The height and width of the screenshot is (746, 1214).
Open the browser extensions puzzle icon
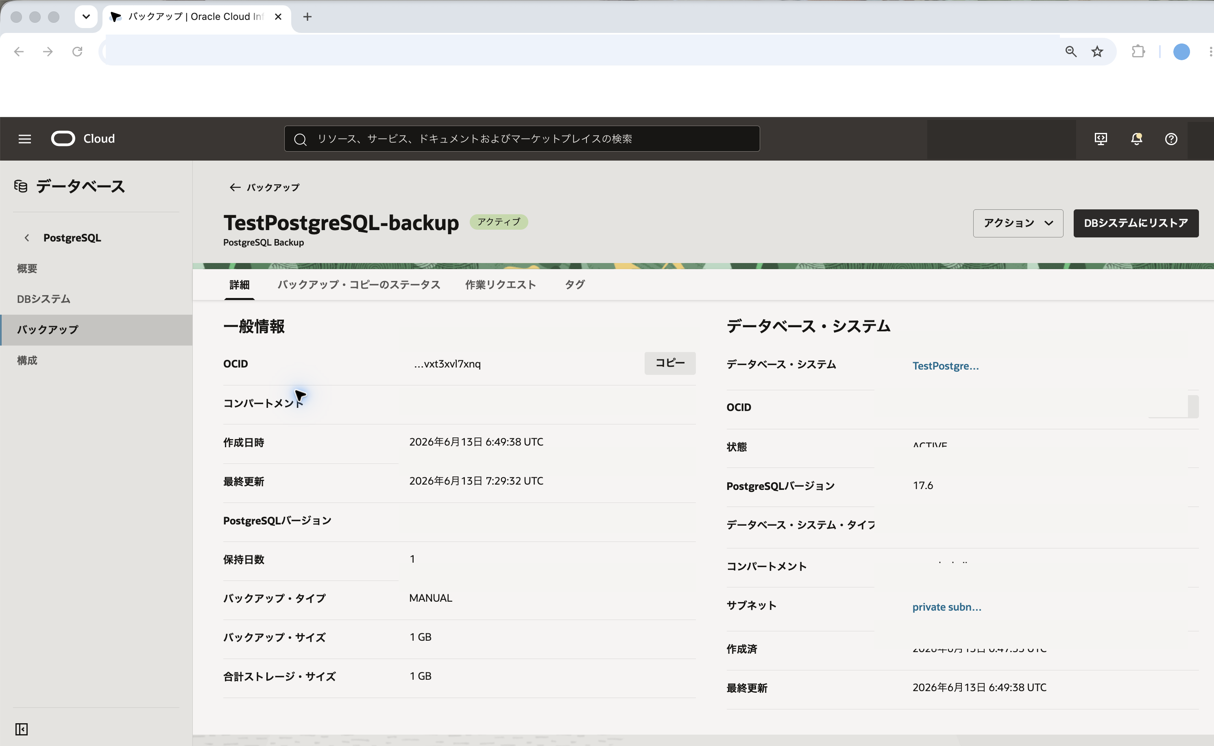(1138, 51)
